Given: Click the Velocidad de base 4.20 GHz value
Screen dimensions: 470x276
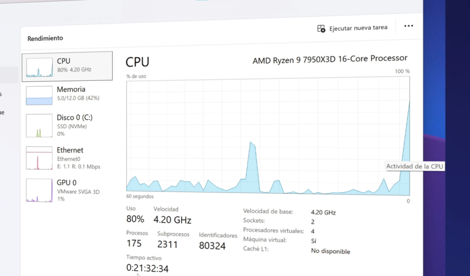Looking at the screenshot, I should point(323,213).
